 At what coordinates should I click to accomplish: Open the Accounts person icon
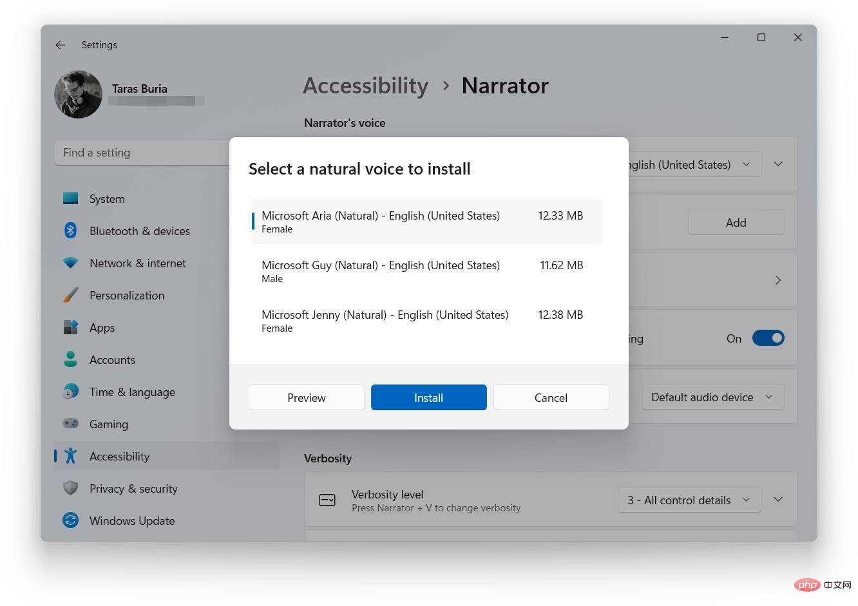(x=71, y=359)
